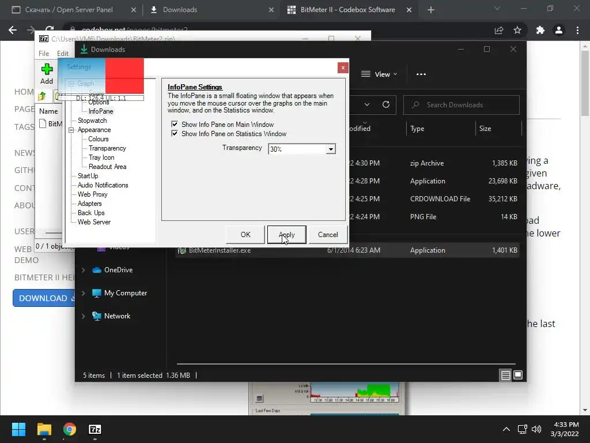Click the blue DOWNLOAD button on webpage

point(44,298)
